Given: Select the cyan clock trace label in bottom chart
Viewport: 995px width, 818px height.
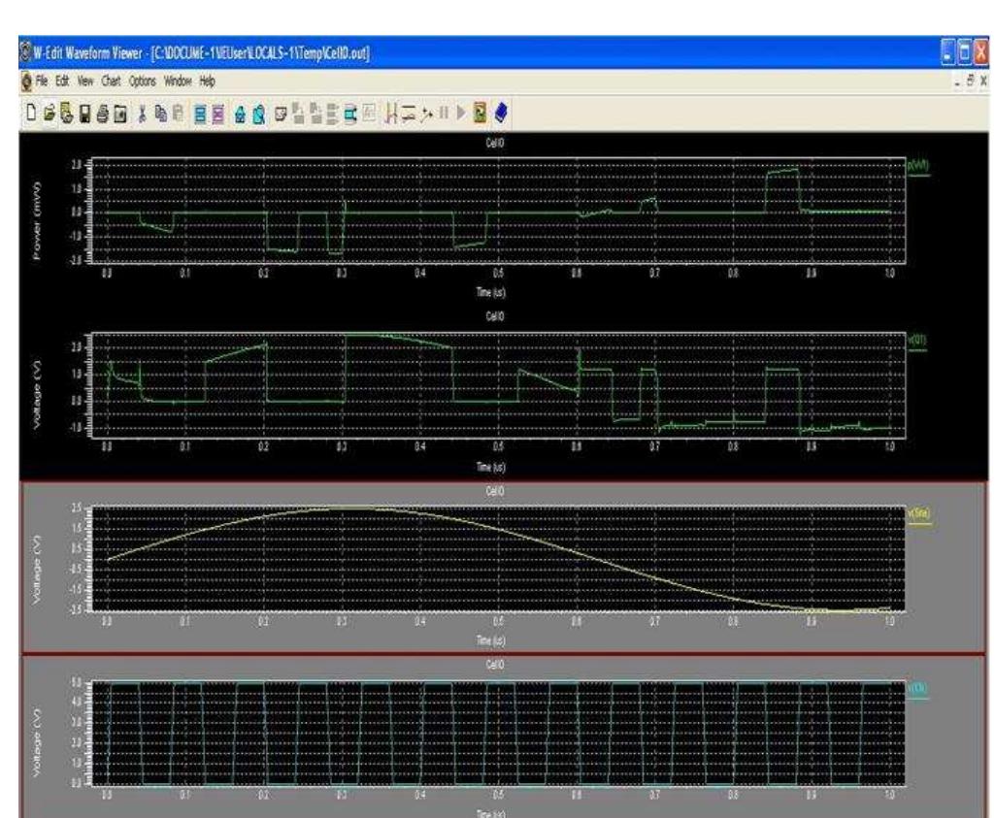Looking at the screenshot, I should pyautogui.click(x=918, y=688).
